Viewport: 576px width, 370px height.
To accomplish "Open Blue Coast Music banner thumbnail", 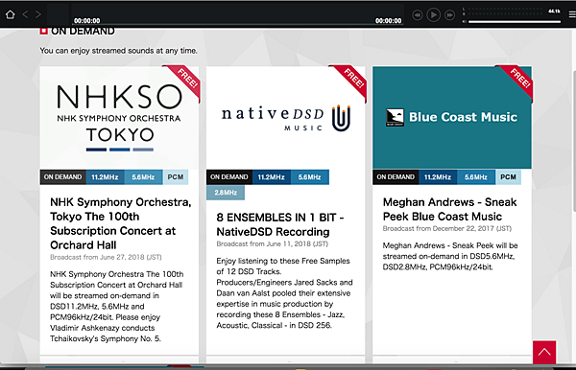I will [x=452, y=118].
